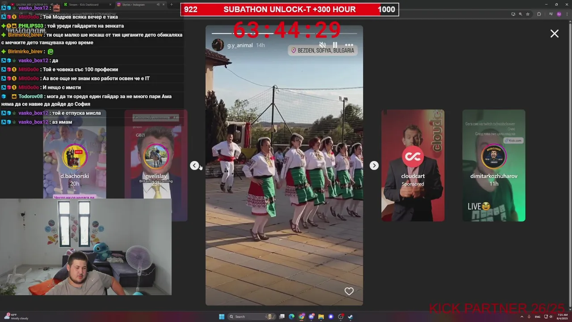
Task: Click chat username Todorov08
Action: pyautogui.click(x=30, y=96)
